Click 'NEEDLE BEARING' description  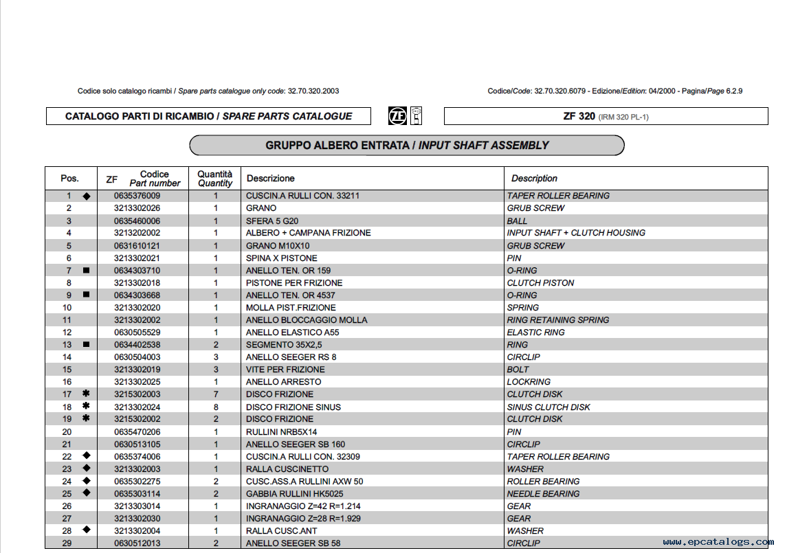pyautogui.click(x=543, y=494)
